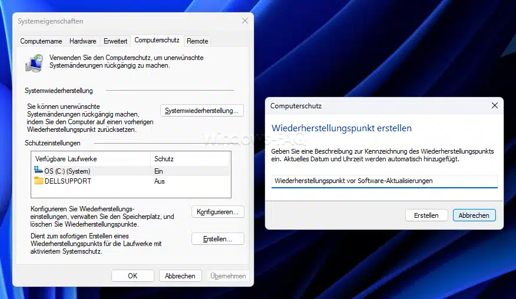The width and height of the screenshot is (516, 299).
Task: Confirm with OK in Systemeigenschaften
Action: point(133,275)
